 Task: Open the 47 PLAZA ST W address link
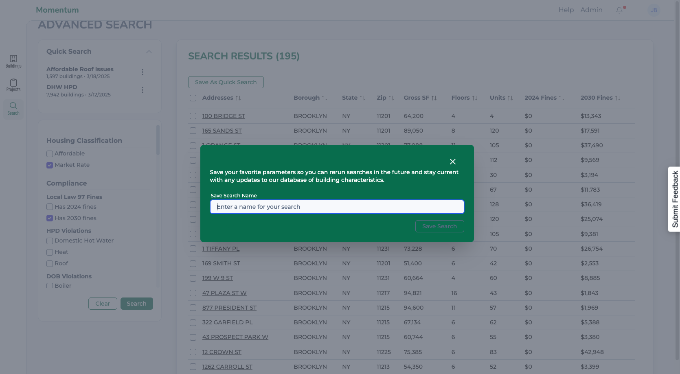pos(224,293)
